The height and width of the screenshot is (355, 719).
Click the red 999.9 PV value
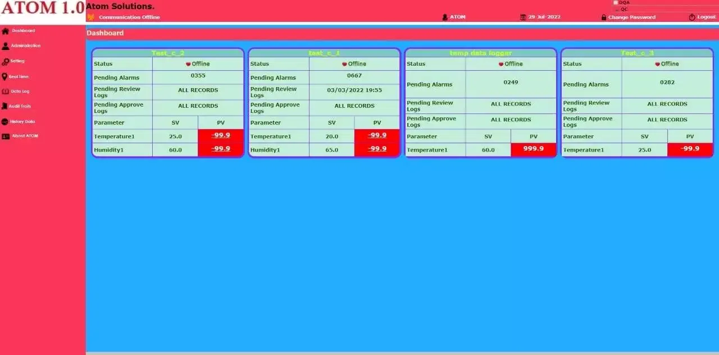coord(533,149)
